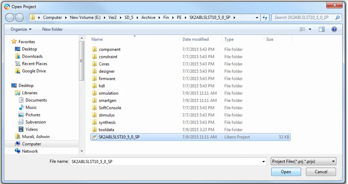Click the Libero Project type cell
Viewport: 348px width, 184px height.
(237, 137)
